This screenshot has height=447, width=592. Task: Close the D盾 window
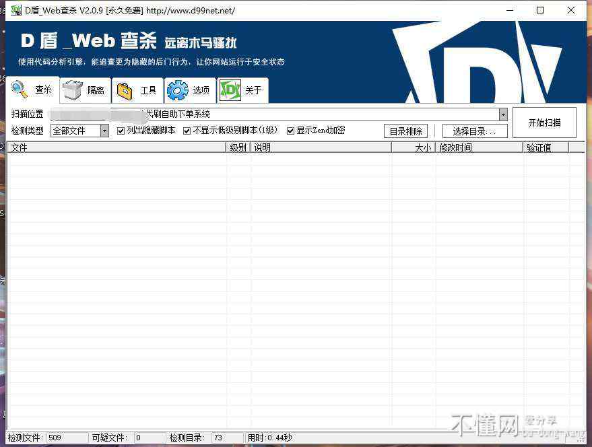click(571, 10)
